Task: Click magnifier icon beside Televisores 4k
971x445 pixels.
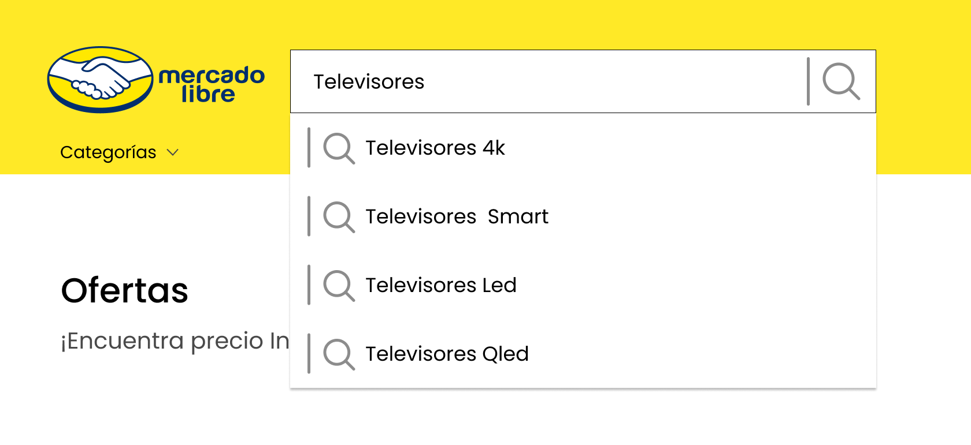Action: (x=339, y=148)
